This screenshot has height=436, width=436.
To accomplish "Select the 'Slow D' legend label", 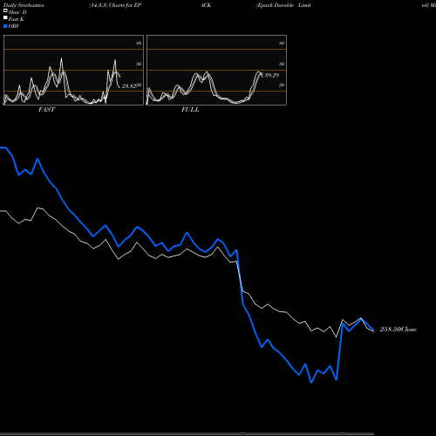I will [17, 12].
